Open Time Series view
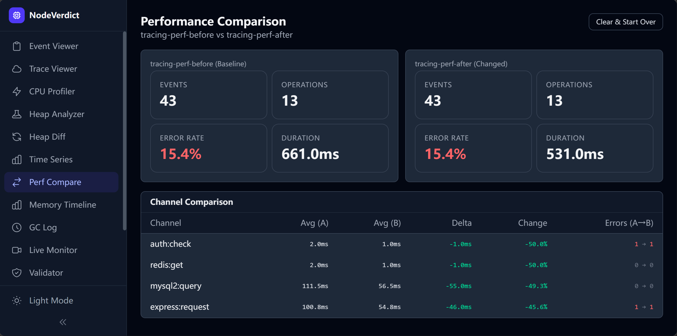677x336 pixels. [61, 160]
